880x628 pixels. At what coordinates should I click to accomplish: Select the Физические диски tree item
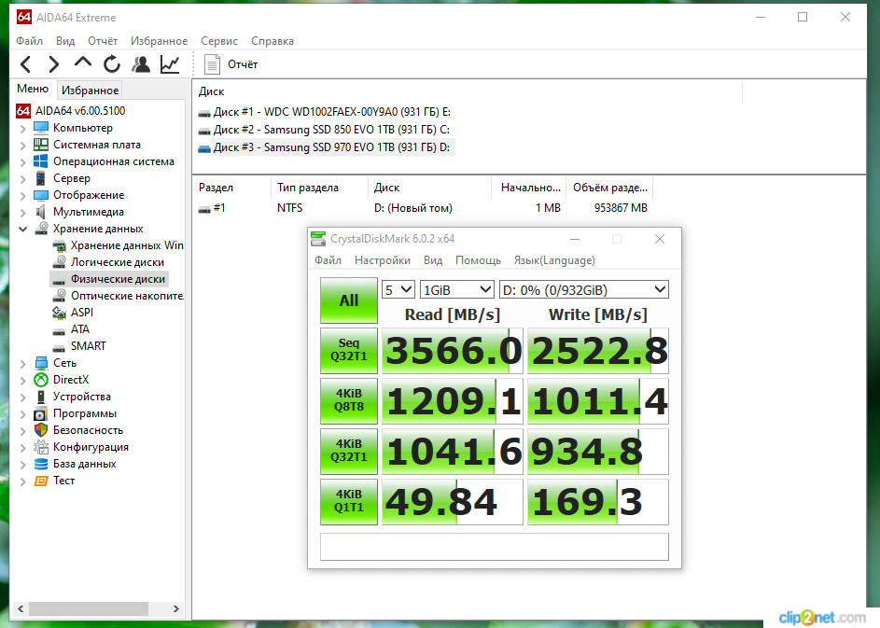(109, 279)
